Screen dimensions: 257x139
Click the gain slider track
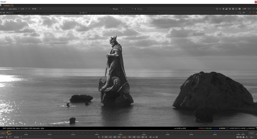click(46, 13)
